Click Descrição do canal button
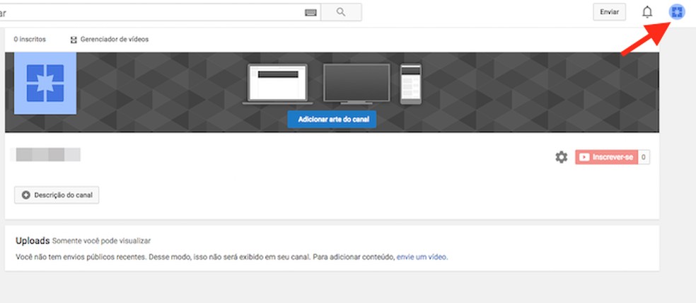The width and height of the screenshot is (696, 303). click(x=57, y=195)
